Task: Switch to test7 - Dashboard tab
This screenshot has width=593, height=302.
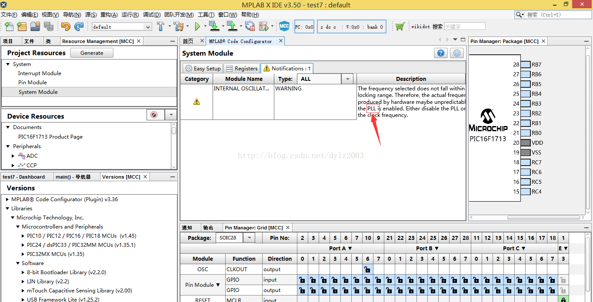Action: [x=23, y=177]
